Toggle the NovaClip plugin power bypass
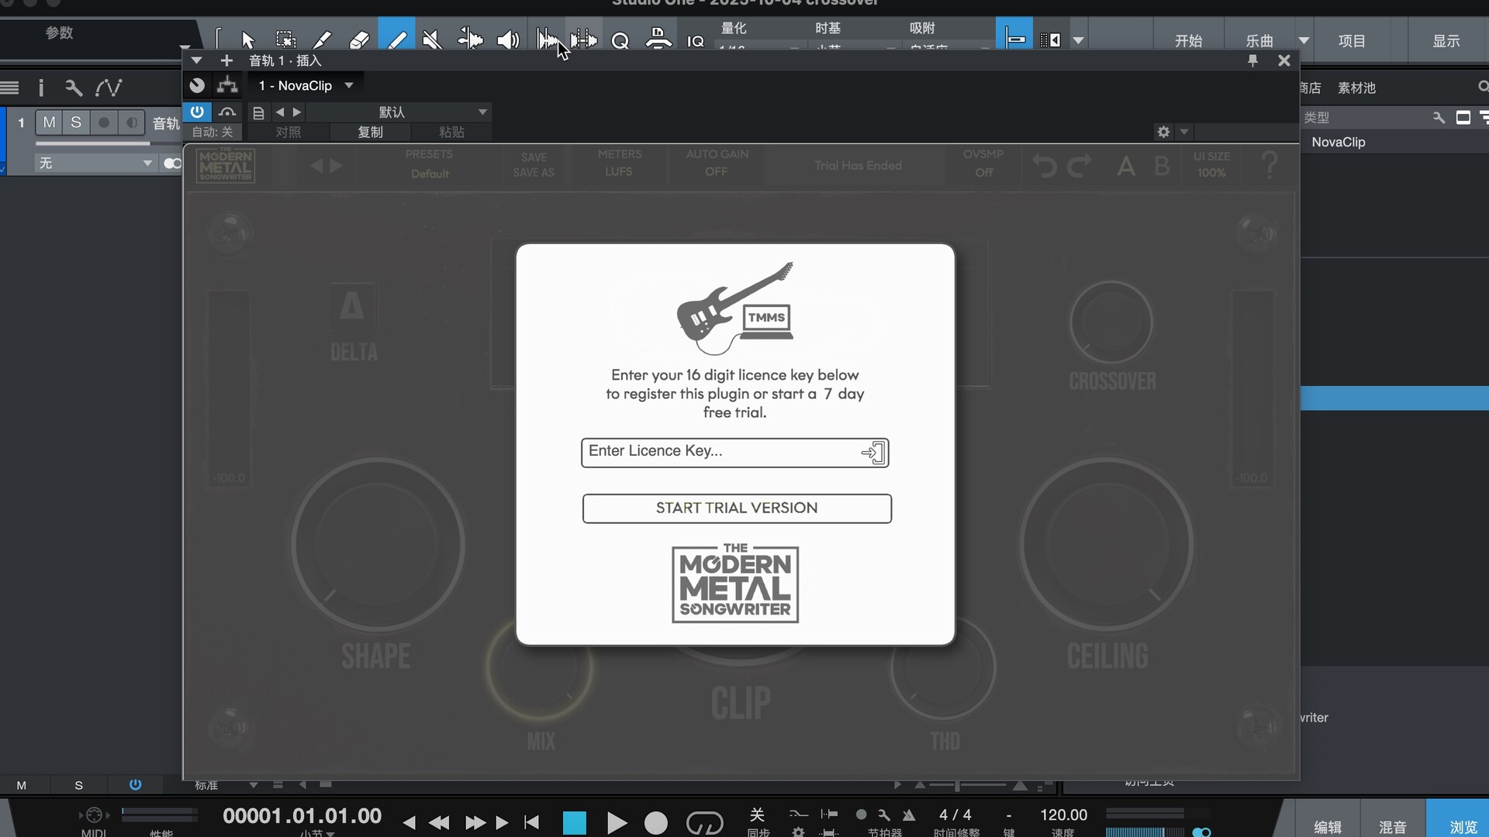 point(197,112)
